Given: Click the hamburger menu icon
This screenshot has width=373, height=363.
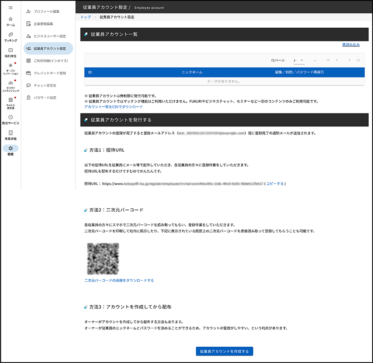Looking at the screenshot, I should tap(10, 8).
